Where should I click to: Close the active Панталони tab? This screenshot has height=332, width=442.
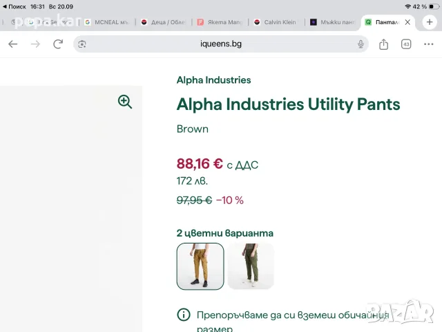(407, 22)
